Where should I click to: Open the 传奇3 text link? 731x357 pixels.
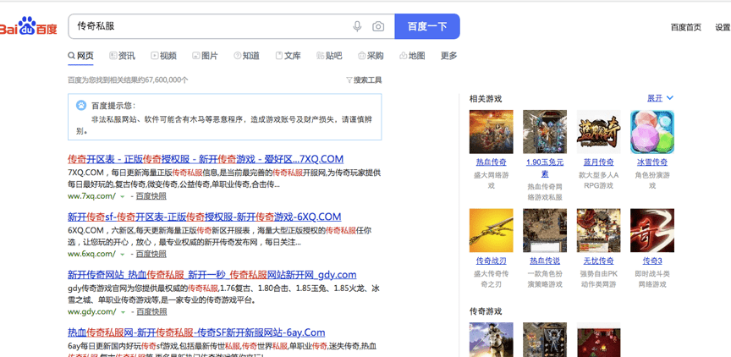point(652,261)
